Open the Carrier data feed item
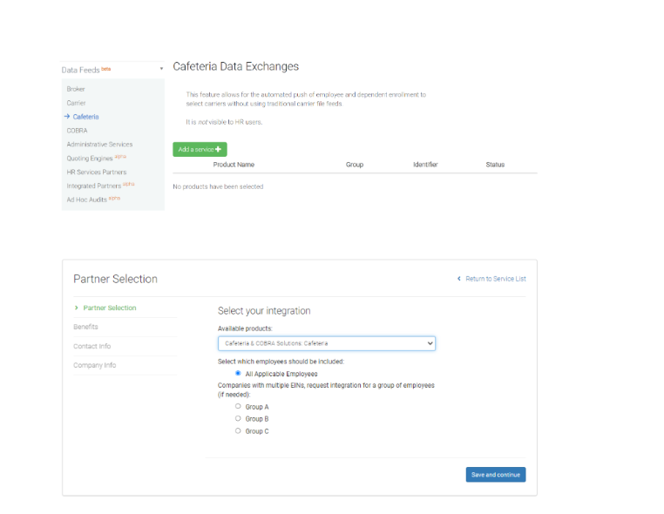 point(76,103)
